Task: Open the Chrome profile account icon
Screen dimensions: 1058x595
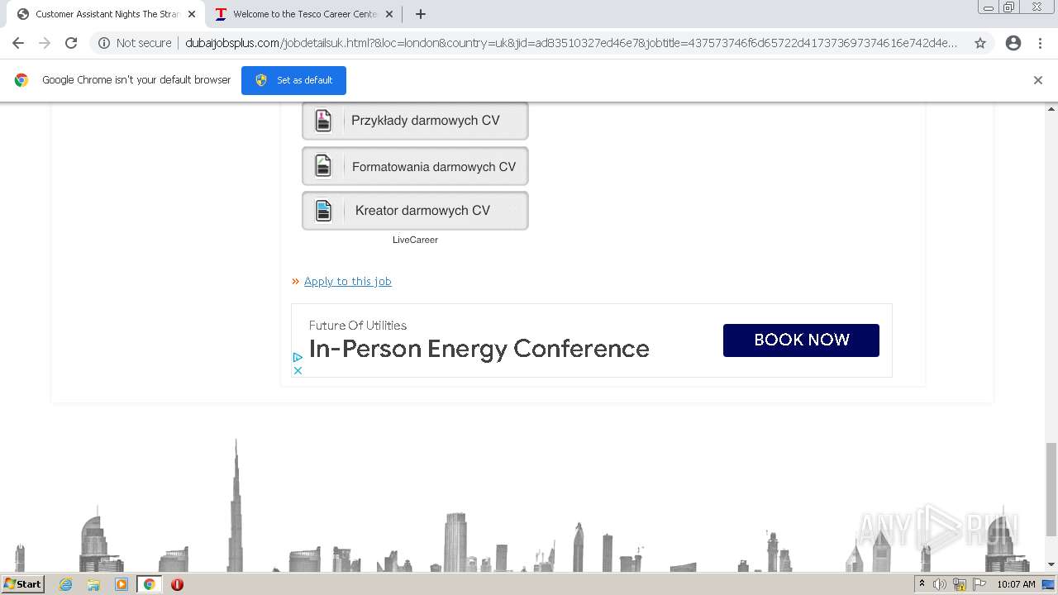Action: pos(1013,43)
